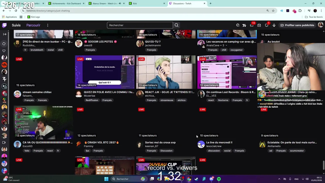325x183 pixels.
Task: Click the Twitch Rechercher search field
Action: coord(140,25)
